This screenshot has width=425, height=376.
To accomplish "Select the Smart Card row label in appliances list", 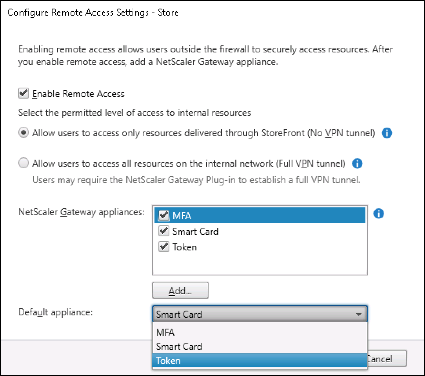I will pos(195,231).
